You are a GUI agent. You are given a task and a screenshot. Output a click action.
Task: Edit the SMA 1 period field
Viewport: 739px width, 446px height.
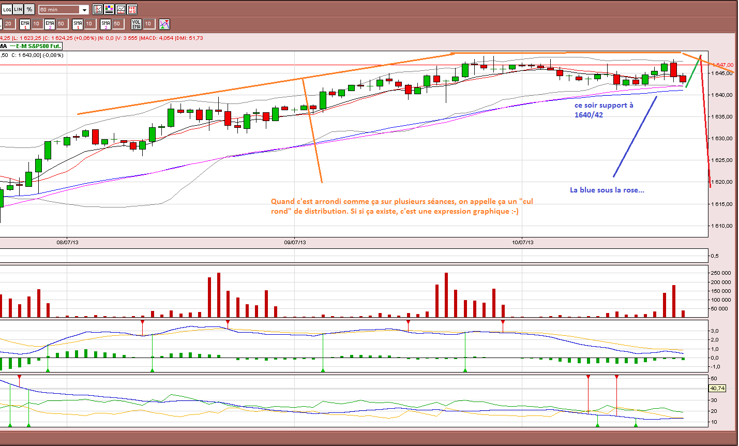point(89,24)
